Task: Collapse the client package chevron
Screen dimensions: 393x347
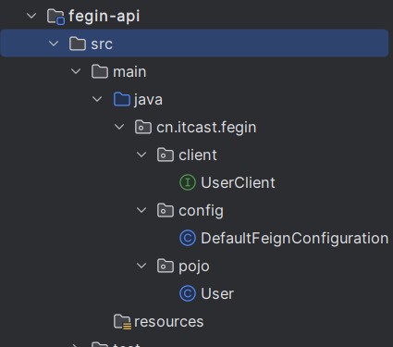Action: point(141,155)
